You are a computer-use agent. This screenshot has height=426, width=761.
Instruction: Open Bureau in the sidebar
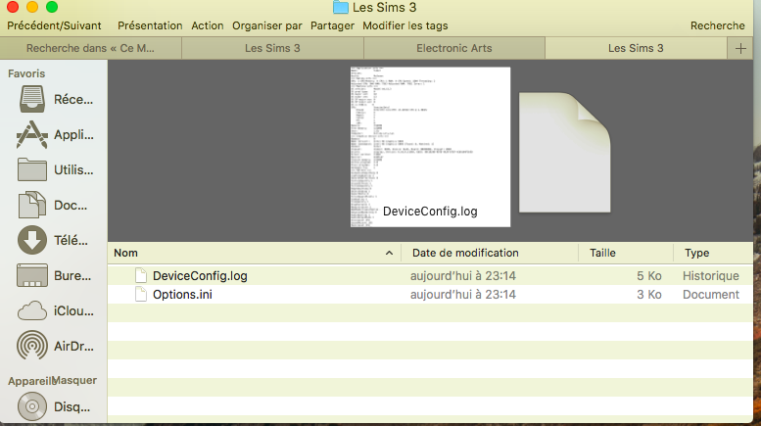click(55, 275)
